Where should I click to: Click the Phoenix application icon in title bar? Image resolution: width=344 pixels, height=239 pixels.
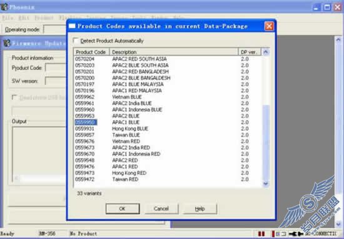point(4,7)
